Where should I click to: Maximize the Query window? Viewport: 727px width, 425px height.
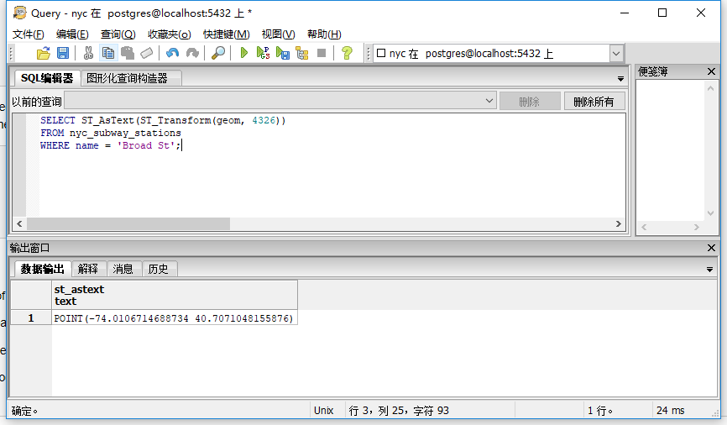point(662,13)
